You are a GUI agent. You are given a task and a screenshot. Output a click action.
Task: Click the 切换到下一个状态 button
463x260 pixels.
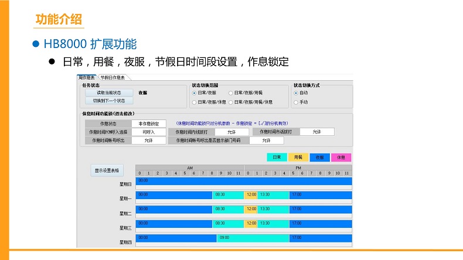[109, 101]
